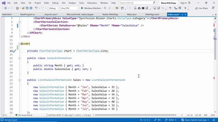The image size is (218, 122).
Task: Open the Any CPU platform dropdown
Action: [70, 8]
